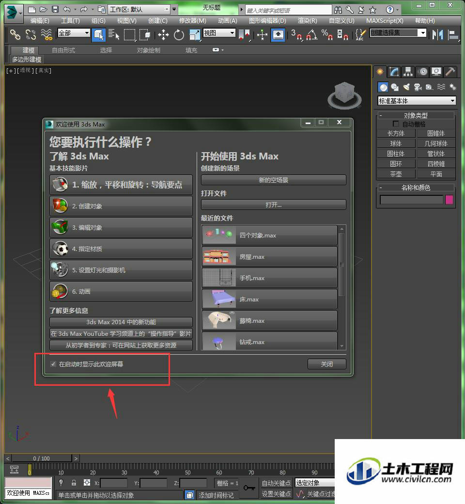
Task: Toggle Select and Manipulate icon
Action: 262,35
